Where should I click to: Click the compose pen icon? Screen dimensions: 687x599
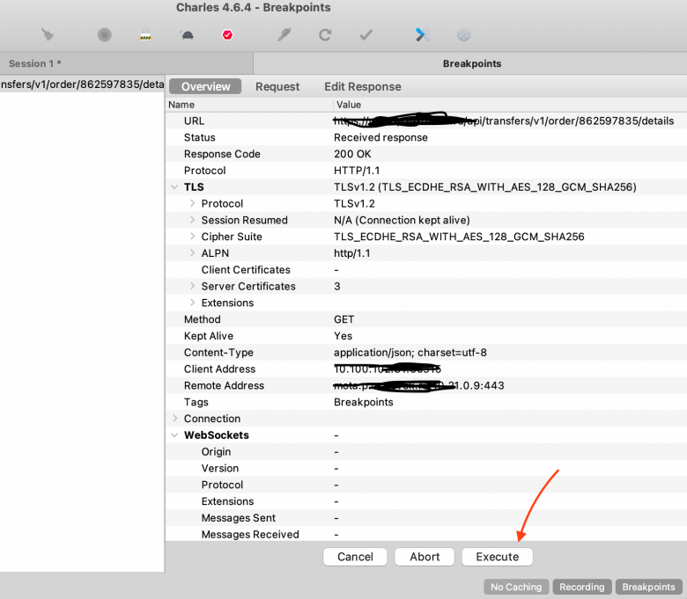coord(284,34)
